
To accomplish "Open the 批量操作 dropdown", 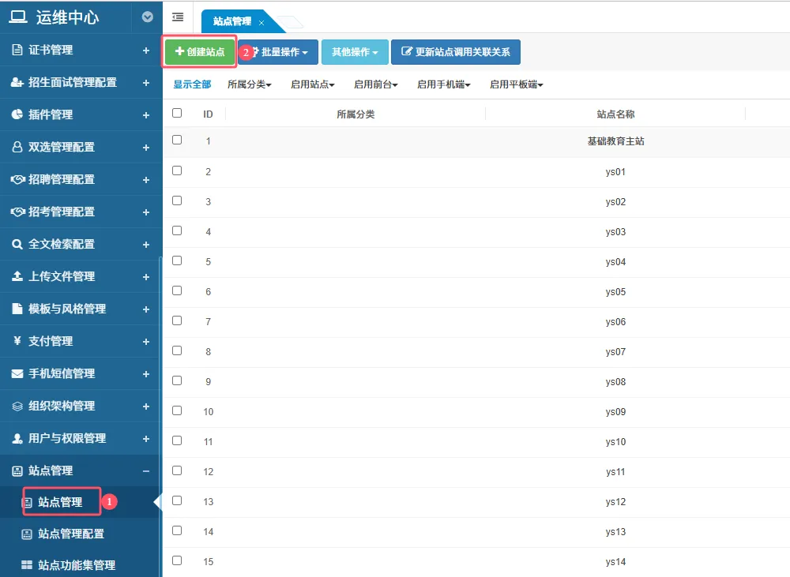I will coord(278,52).
